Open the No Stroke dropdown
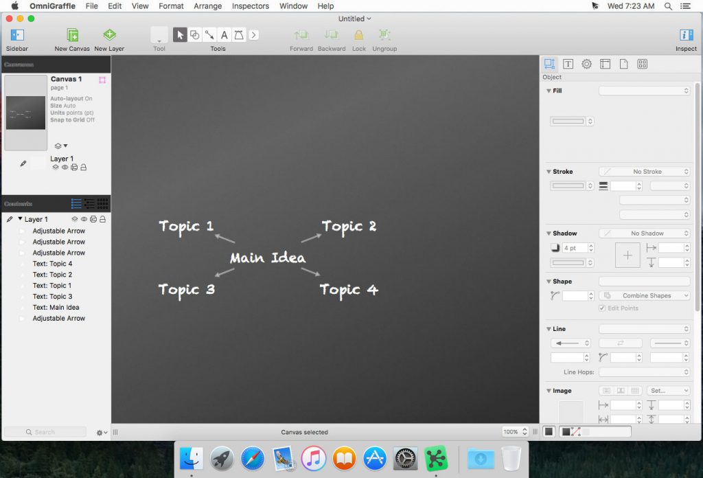703x478 pixels. (x=644, y=171)
